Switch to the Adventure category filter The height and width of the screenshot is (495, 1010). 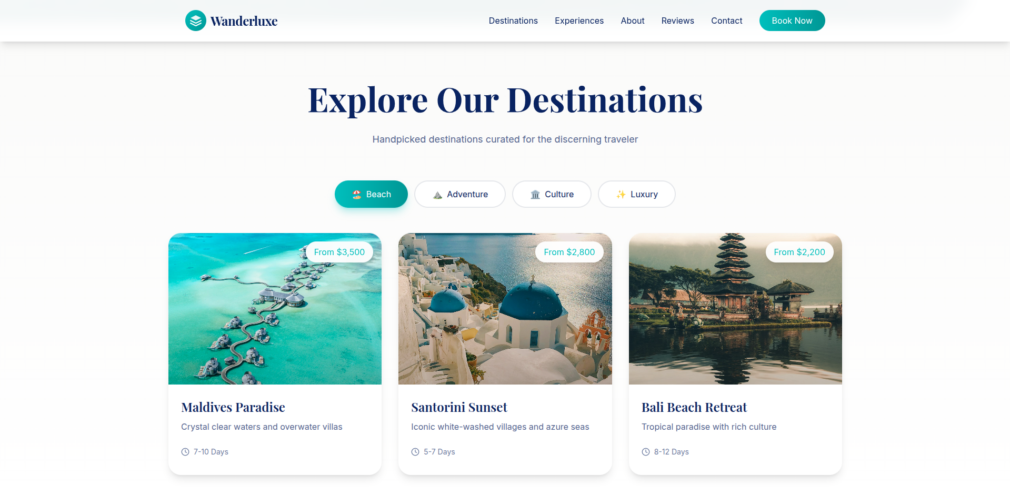[x=460, y=194]
